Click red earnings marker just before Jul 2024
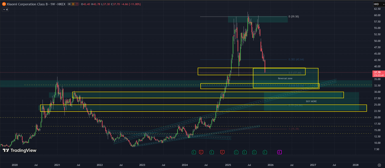The width and height of the screenshot is (385, 168). [201, 152]
